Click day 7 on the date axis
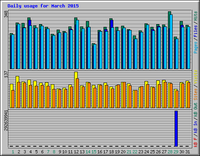The width and height of the screenshot is (200, 156). (48, 152)
